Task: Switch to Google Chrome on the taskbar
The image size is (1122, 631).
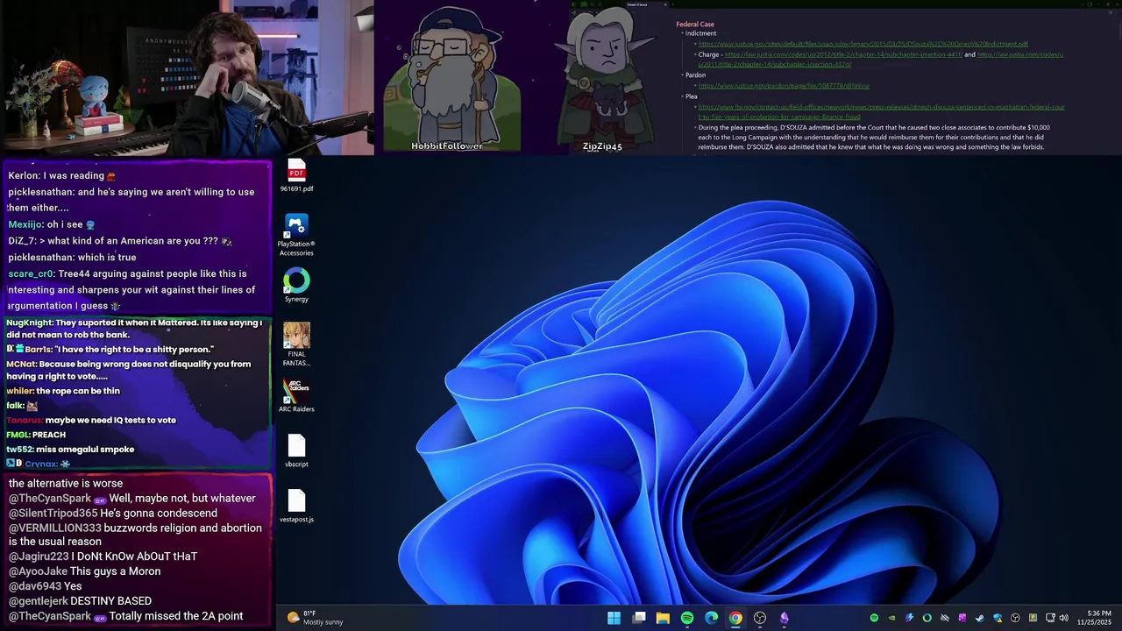Action: 735,618
